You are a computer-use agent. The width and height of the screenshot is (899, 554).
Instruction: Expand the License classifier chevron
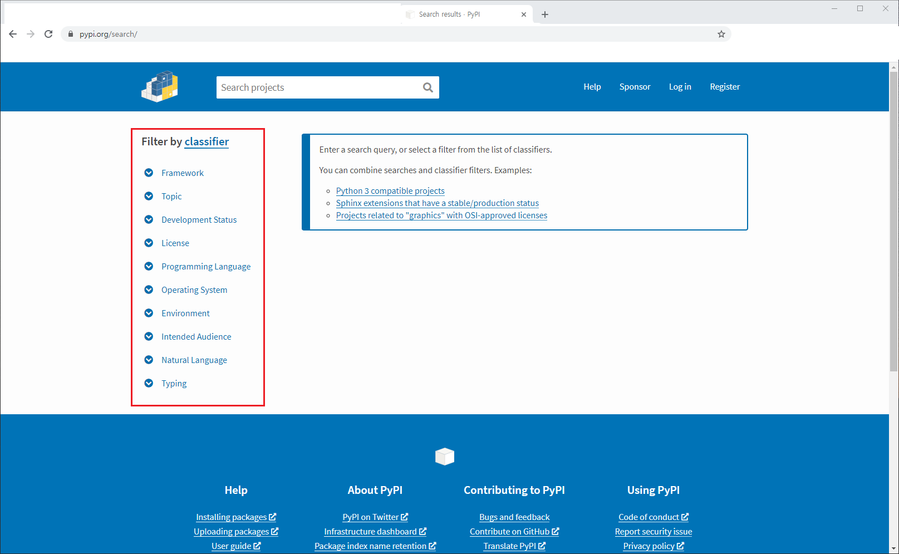coord(149,243)
